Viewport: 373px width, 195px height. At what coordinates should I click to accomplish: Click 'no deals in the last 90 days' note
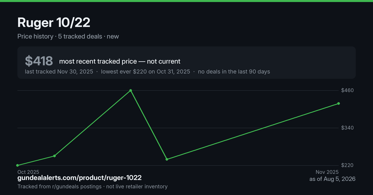point(234,71)
